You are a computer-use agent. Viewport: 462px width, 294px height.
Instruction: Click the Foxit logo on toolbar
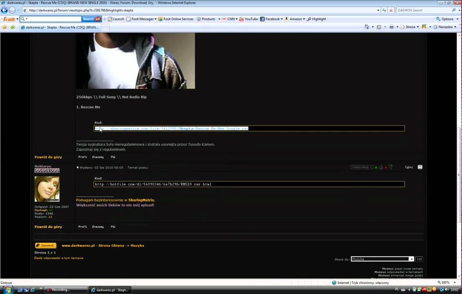pos(9,19)
